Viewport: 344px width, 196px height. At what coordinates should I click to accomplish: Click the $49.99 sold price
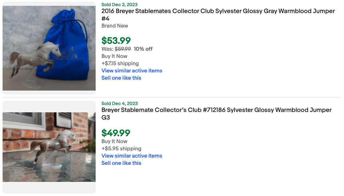point(116,133)
